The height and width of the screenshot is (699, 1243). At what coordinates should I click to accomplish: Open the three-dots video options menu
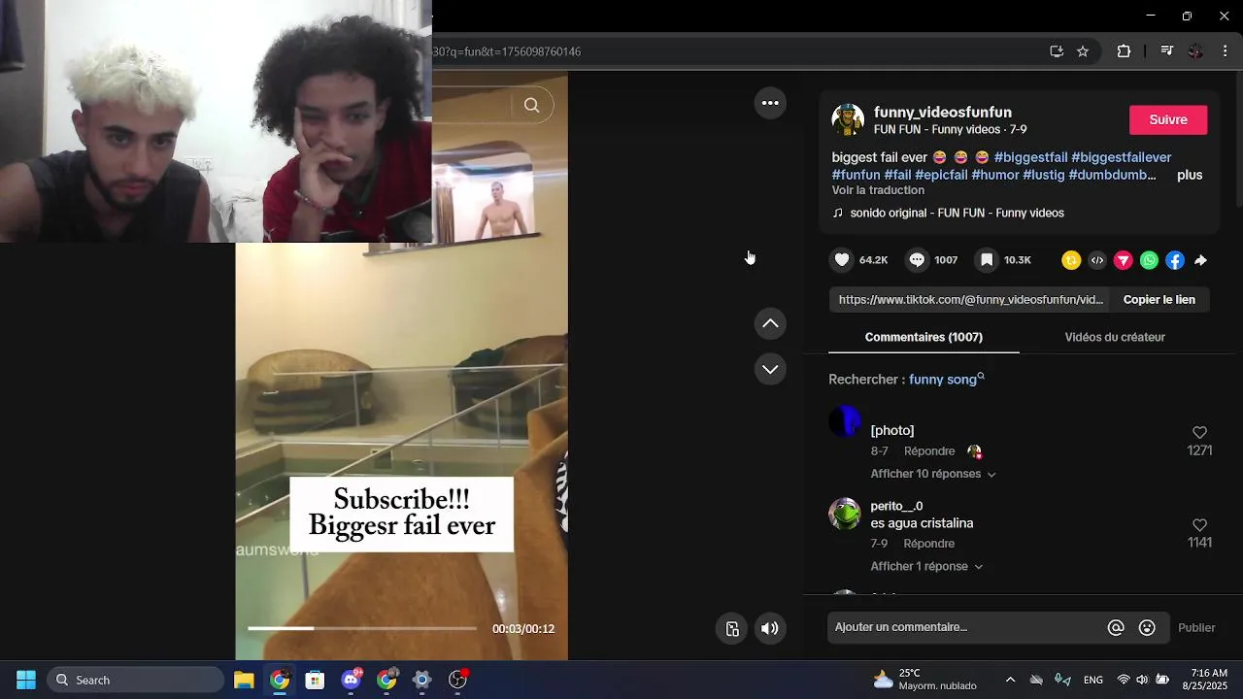tap(770, 103)
